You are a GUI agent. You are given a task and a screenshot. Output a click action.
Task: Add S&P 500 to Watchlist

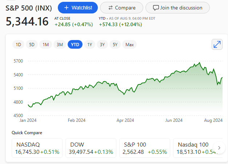click(x=78, y=8)
